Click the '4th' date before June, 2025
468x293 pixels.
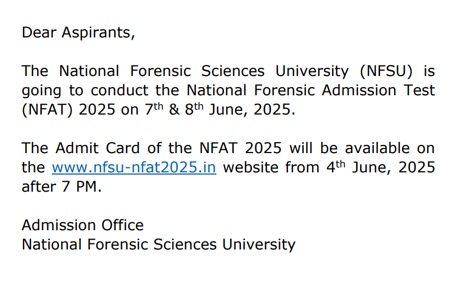(x=336, y=167)
